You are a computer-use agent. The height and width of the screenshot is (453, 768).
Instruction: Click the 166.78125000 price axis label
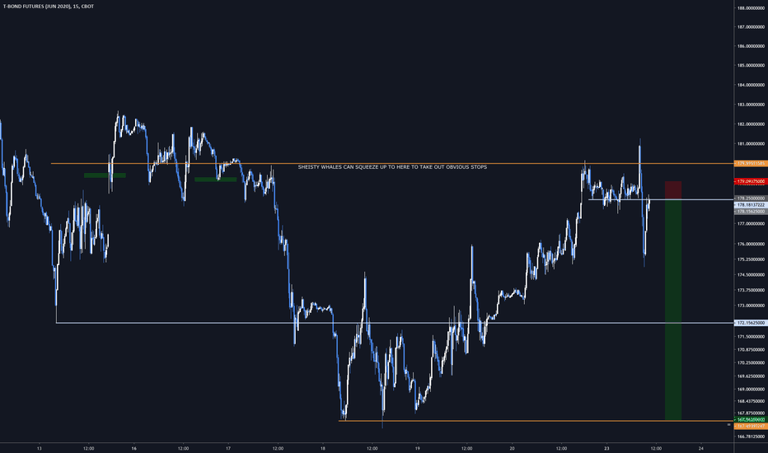[752, 437]
